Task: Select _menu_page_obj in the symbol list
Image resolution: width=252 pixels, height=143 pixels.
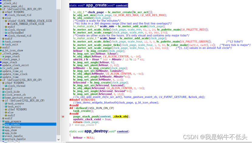Action: [x=13, y=6]
